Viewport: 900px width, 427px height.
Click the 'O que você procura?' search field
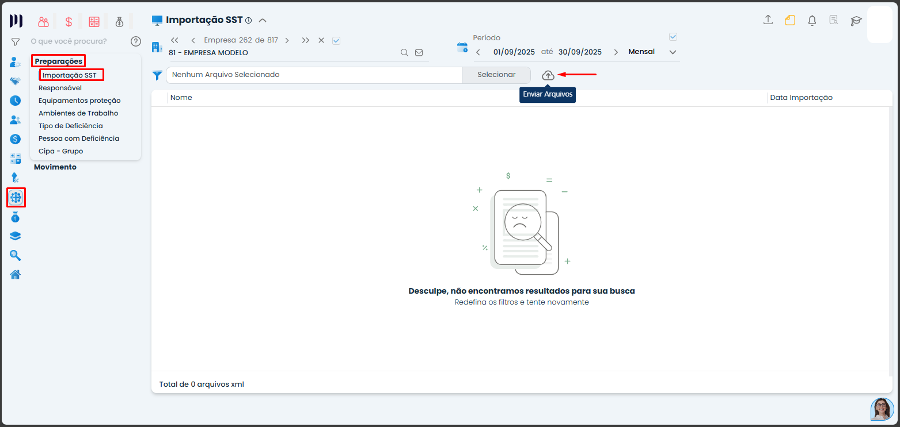(69, 41)
